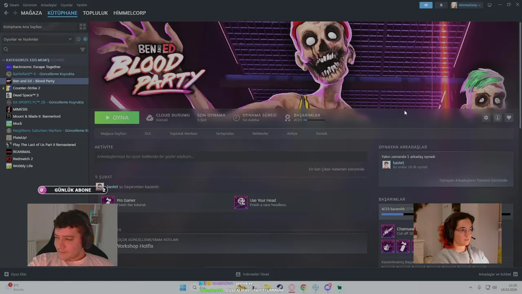Click bastet's avatar in Oynayan Arkadaşlar

point(386,165)
